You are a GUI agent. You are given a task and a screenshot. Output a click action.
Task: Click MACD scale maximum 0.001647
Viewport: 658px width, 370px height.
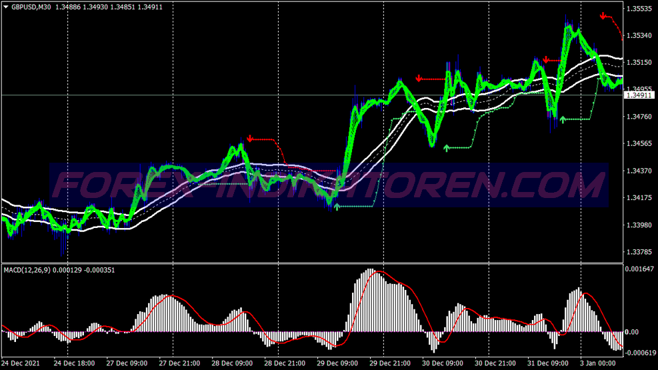[639, 269]
